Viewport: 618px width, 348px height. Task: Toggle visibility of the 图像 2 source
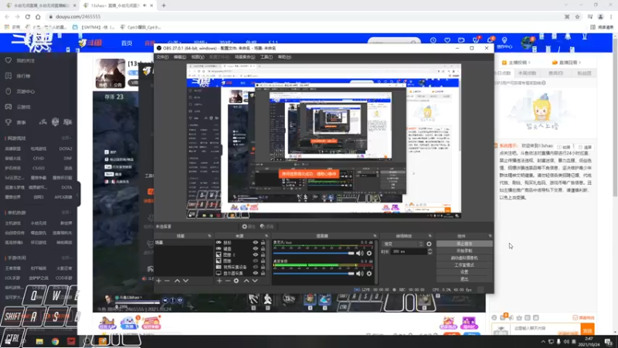(256, 255)
